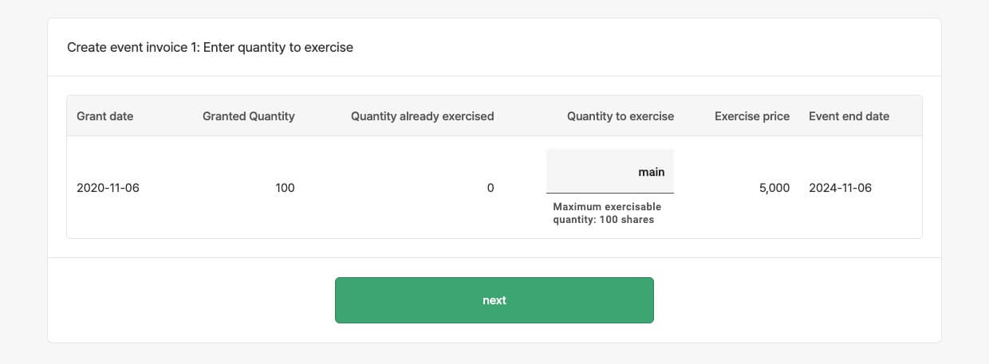Click the Quantity to exercise column header
The width and height of the screenshot is (989, 364).
620,116
